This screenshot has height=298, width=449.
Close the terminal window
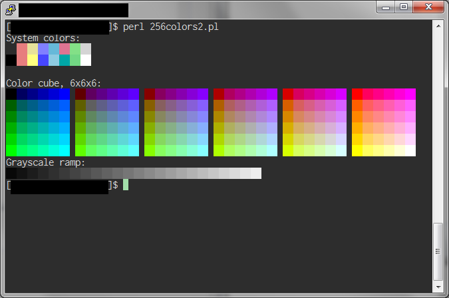[428, 7]
